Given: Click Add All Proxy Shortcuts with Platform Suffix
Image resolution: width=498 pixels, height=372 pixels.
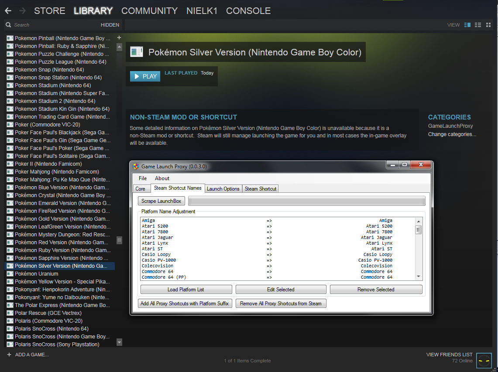Looking at the screenshot, I should (185, 304).
